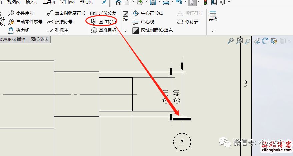Expand the Print dropdown arrow

172,2
